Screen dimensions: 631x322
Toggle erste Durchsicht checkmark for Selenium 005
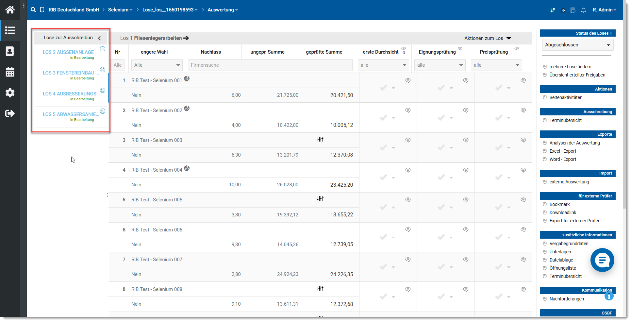384,207
